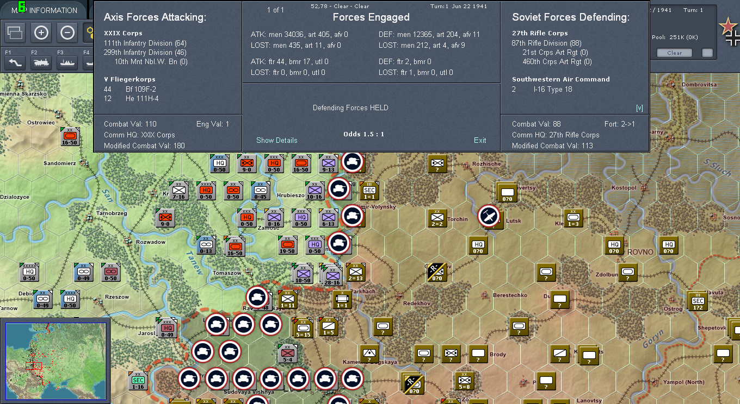The height and width of the screenshot is (404, 740).
Task: Select the German unit counter 10-16
Action: (314, 190)
